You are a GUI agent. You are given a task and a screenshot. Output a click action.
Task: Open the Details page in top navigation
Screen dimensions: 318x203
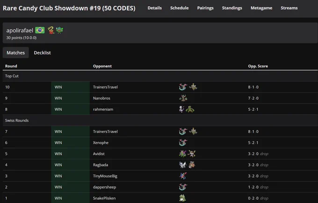[x=154, y=8]
